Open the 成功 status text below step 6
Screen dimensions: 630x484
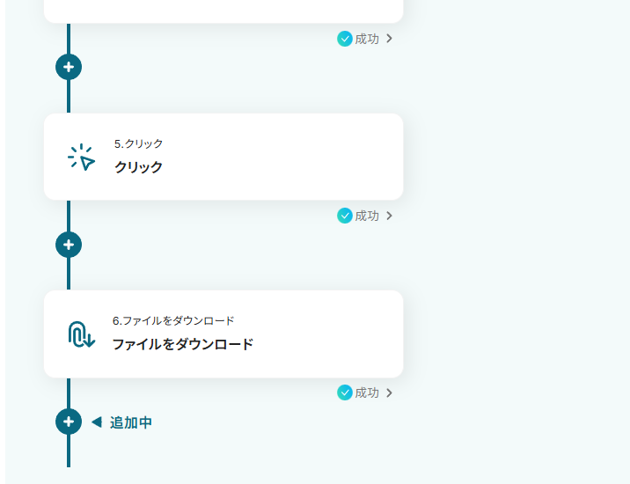point(367,392)
